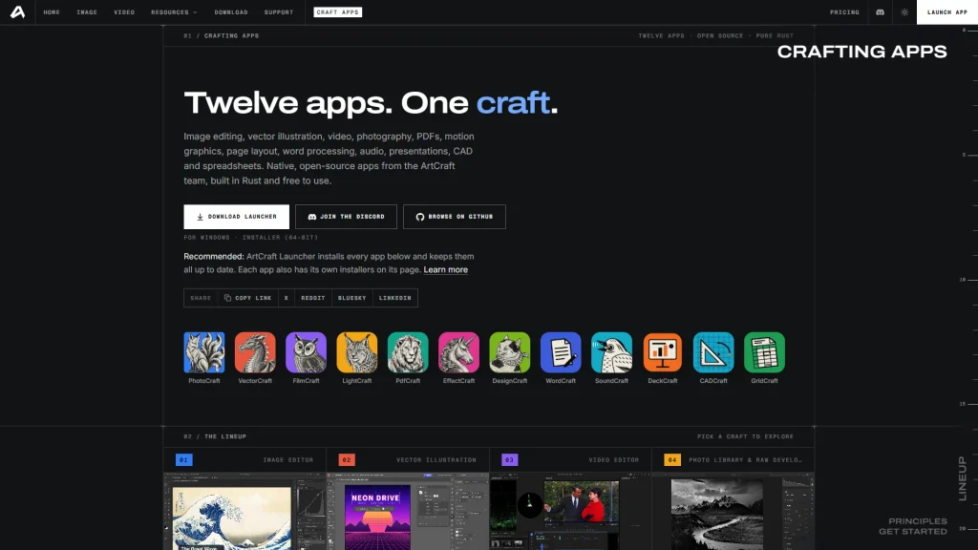Open the VectorCraft dragon app icon
This screenshot has height=550, width=978.
(x=255, y=352)
